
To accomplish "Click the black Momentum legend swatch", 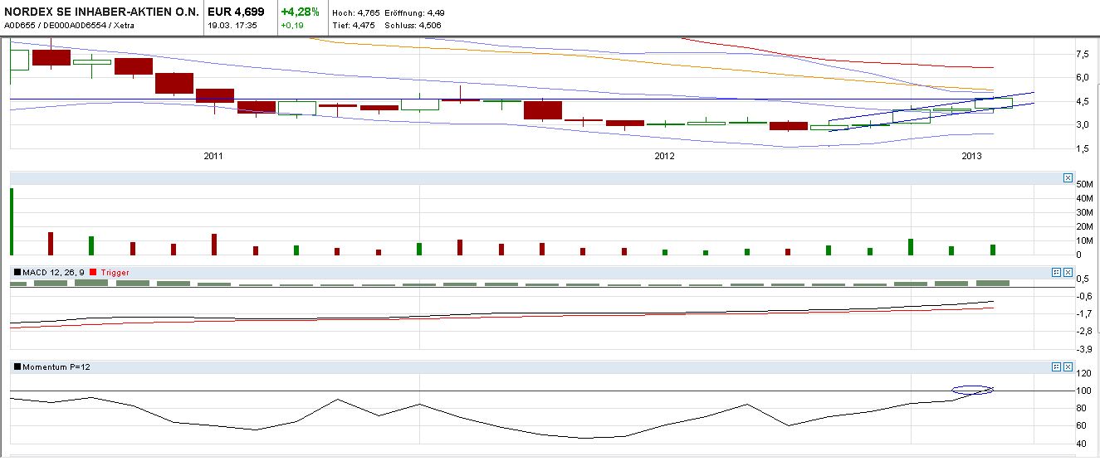I will point(17,366).
